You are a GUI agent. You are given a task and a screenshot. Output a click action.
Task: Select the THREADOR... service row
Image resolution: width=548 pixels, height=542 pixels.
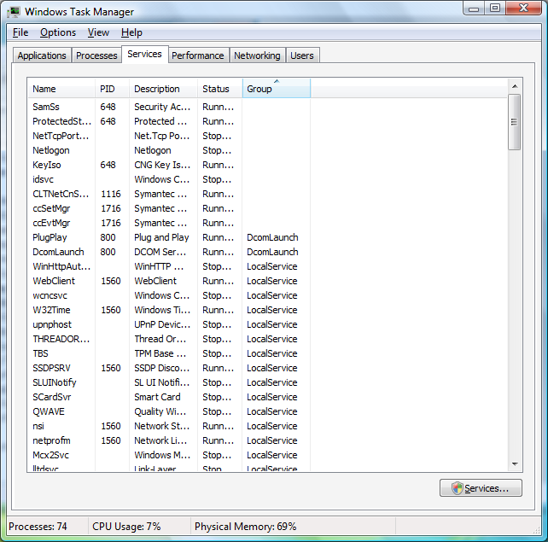(169, 339)
